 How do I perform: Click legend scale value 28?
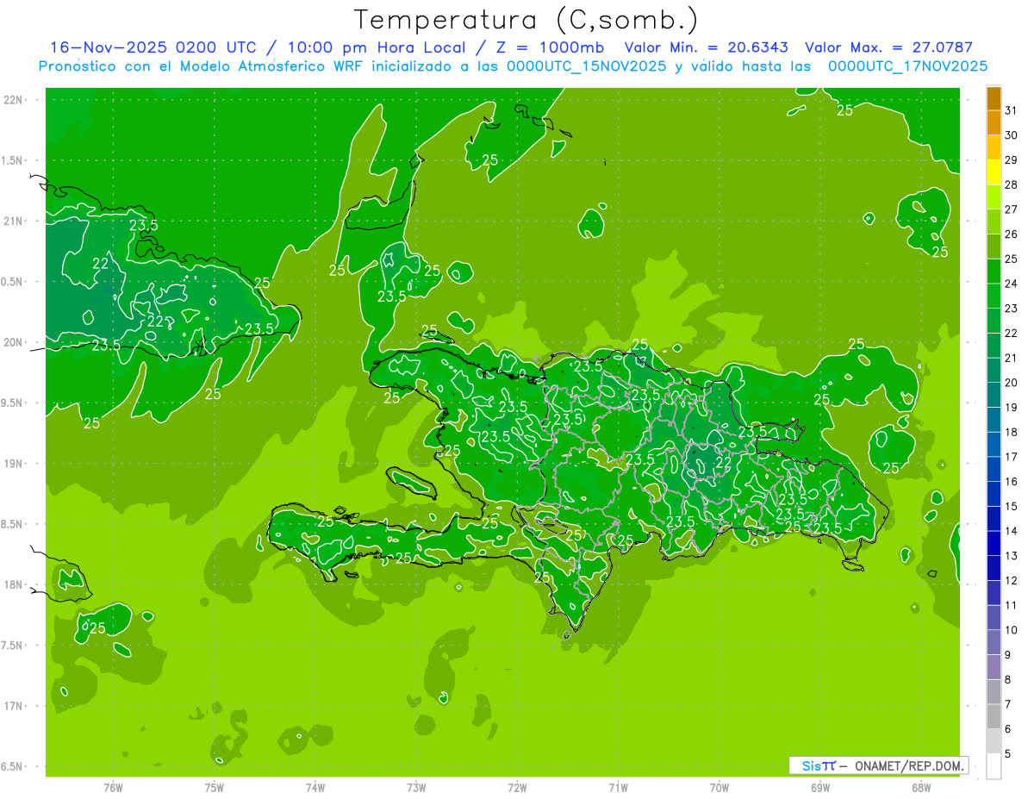(1011, 185)
